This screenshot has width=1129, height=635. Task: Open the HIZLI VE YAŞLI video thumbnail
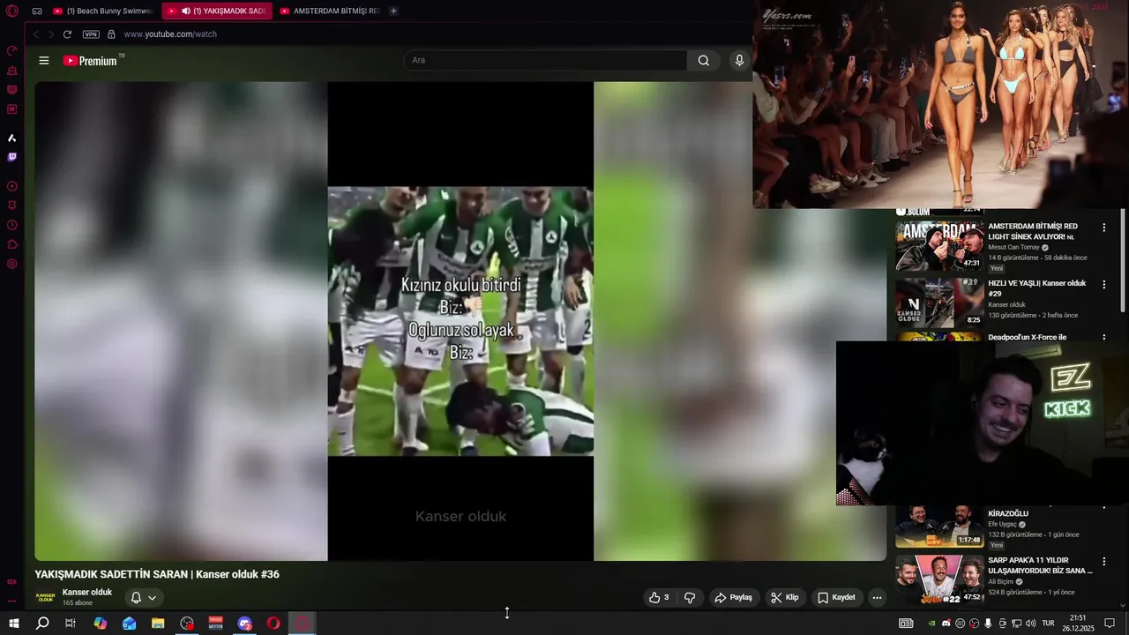tap(939, 303)
